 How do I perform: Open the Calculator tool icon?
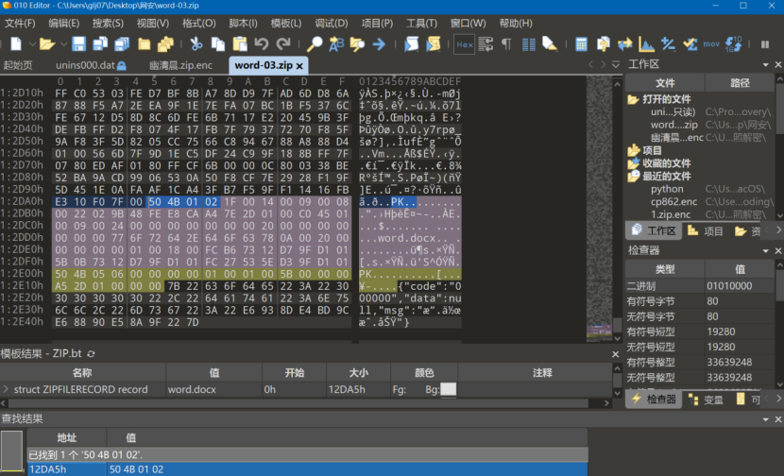click(x=581, y=44)
